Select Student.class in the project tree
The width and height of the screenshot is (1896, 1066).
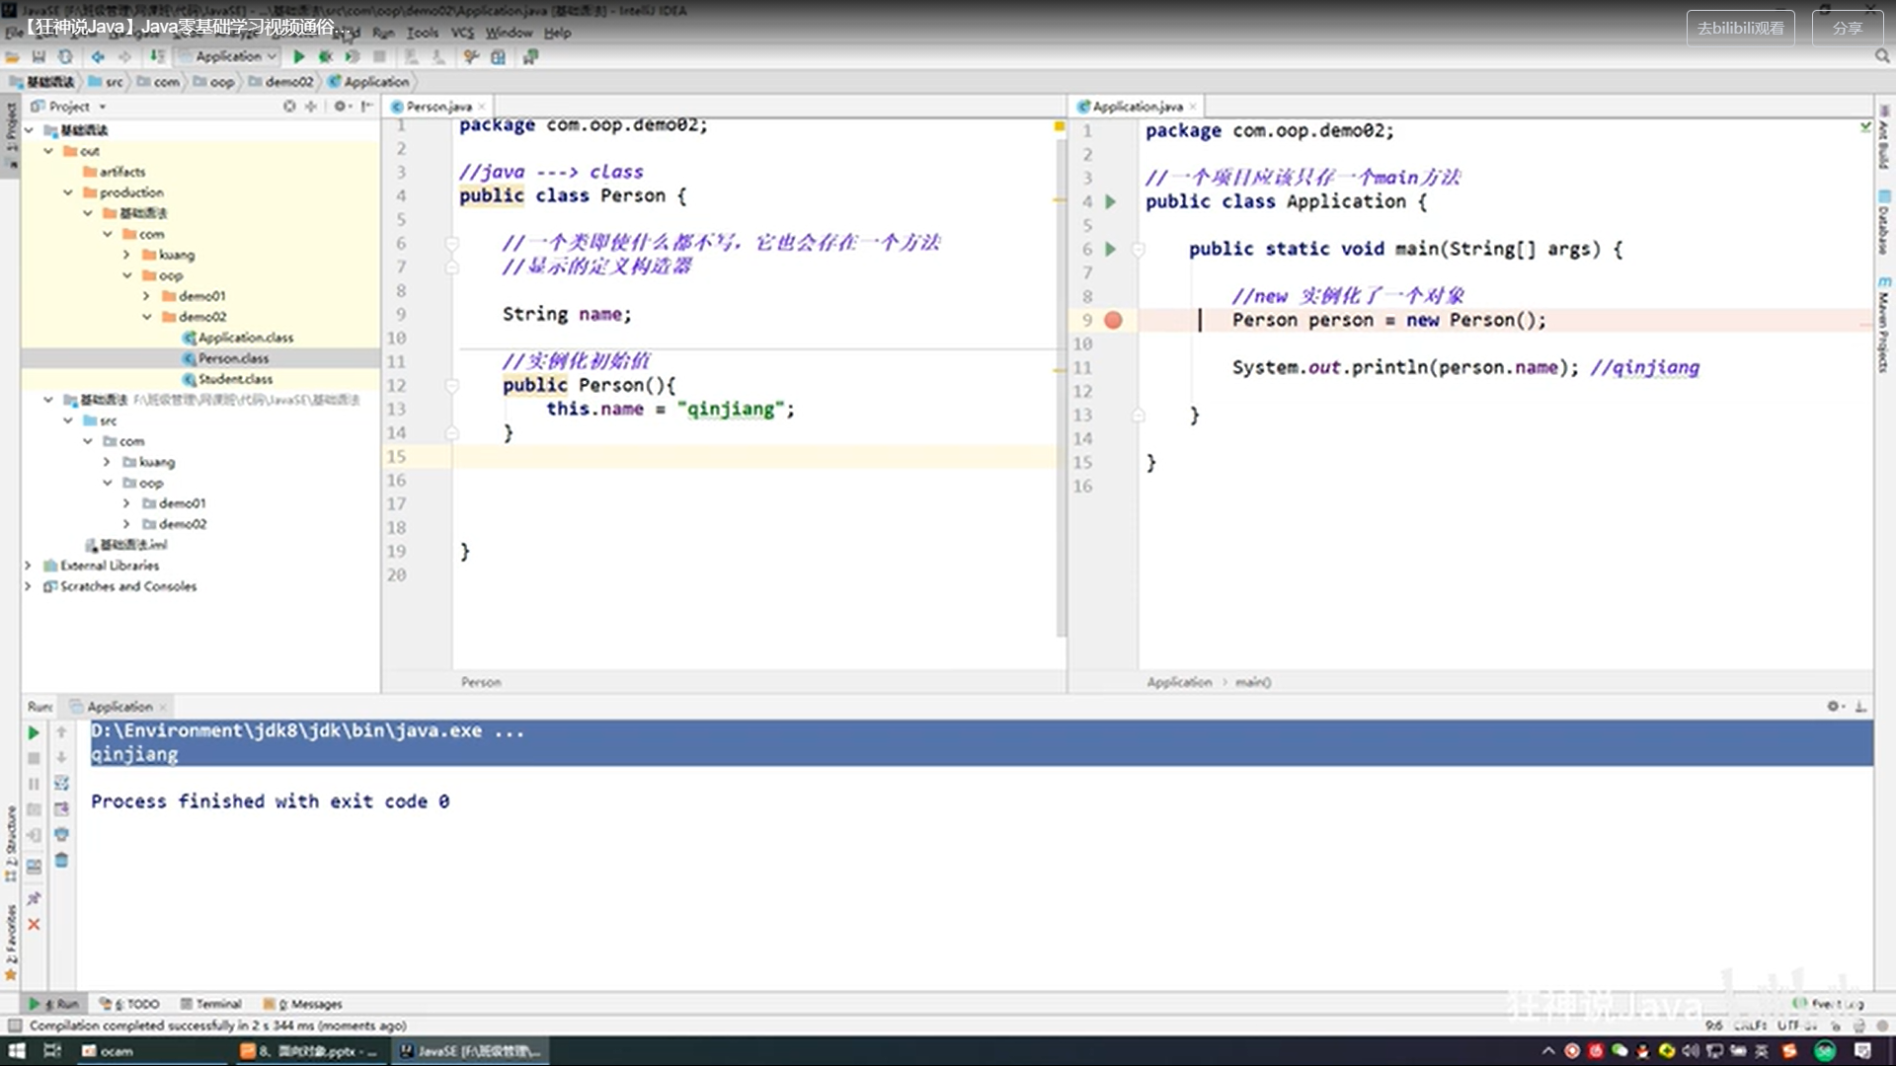point(235,379)
